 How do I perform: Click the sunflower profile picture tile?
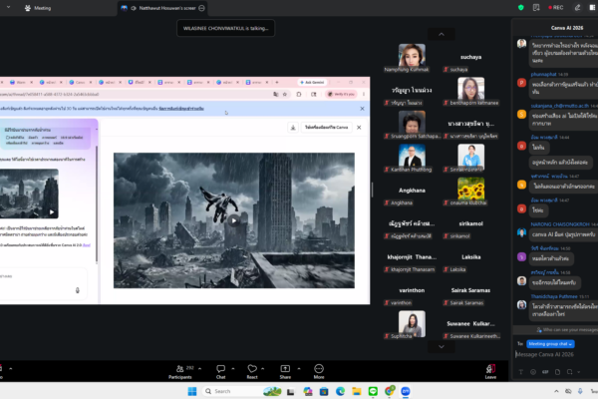tap(471, 189)
